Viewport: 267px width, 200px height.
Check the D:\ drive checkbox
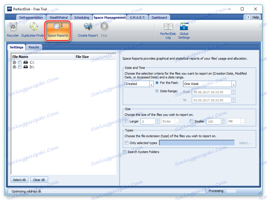(x=20, y=67)
